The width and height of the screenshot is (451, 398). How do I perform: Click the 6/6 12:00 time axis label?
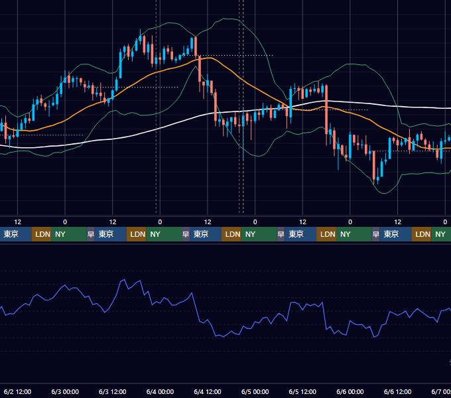tap(397, 391)
